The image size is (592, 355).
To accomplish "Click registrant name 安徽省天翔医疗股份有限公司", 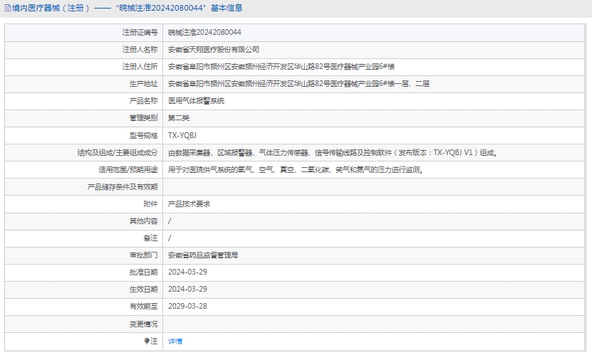I will pyautogui.click(x=214, y=50).
